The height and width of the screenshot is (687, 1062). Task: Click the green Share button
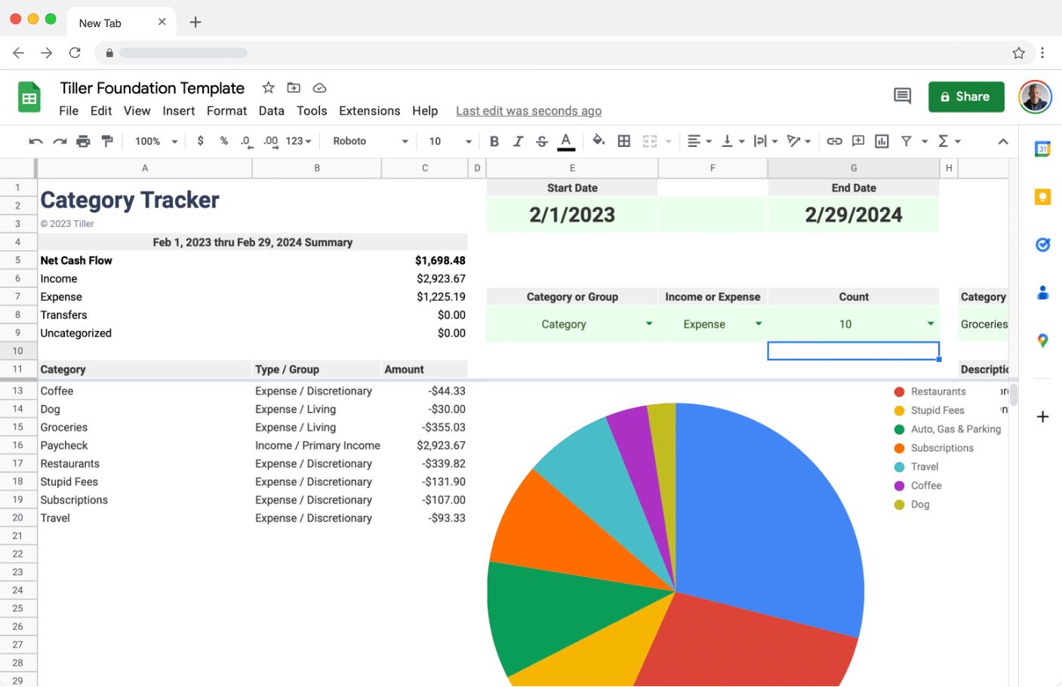[966, 97]
